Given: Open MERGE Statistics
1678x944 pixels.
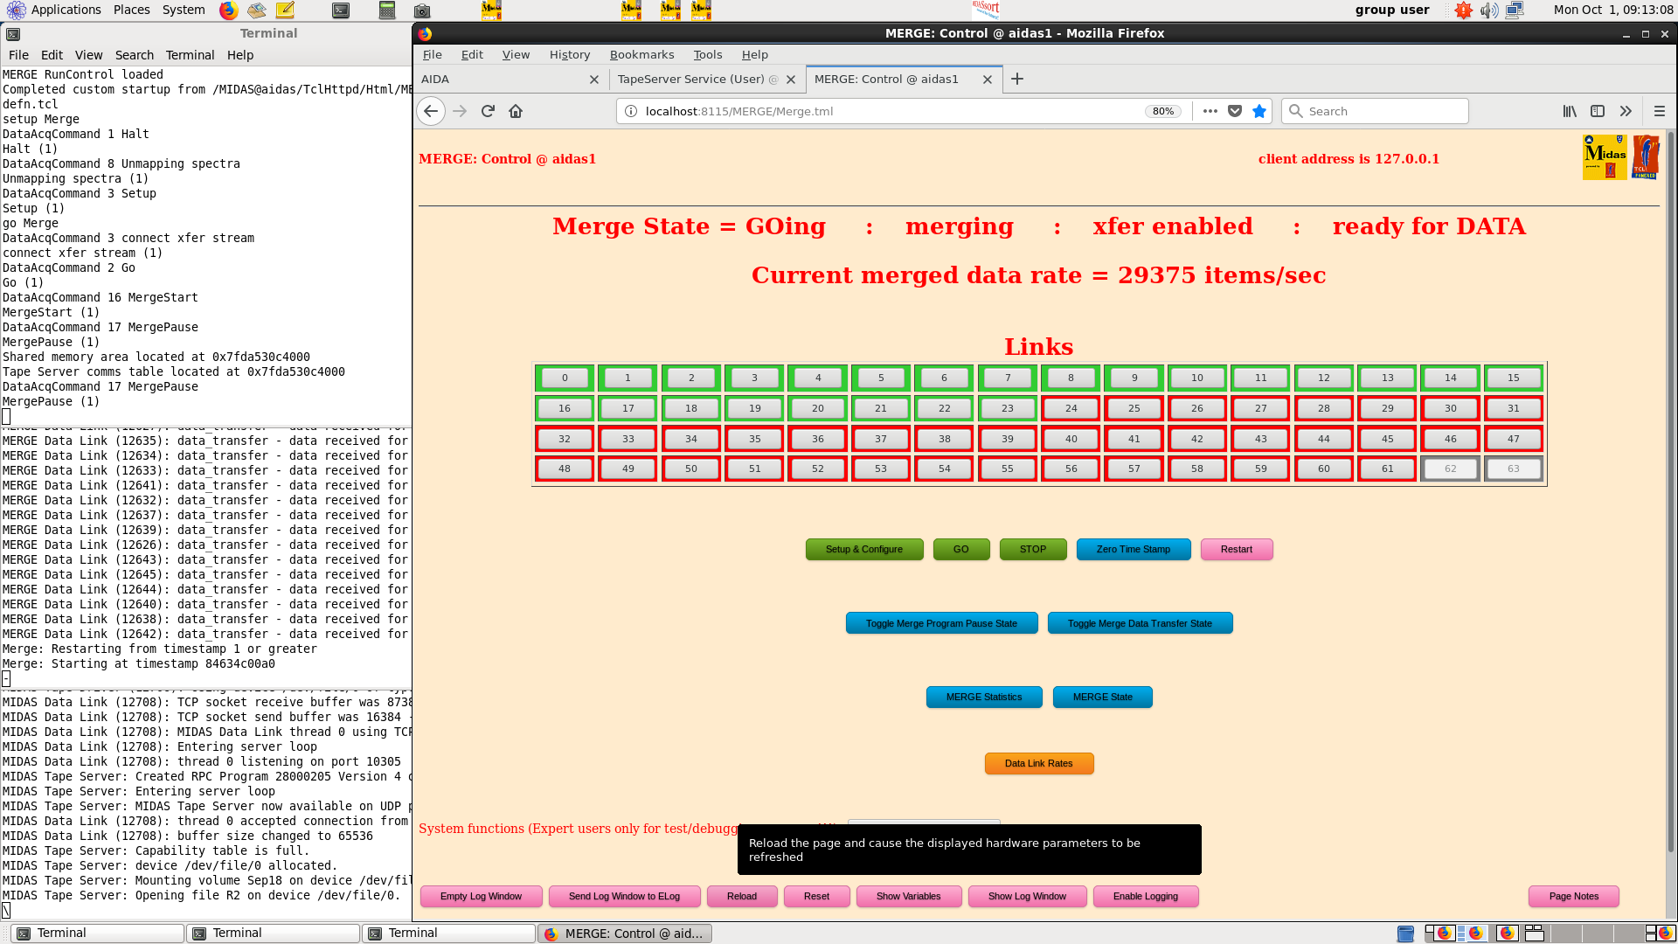Looking at the screenshot, I should (984, 697).
